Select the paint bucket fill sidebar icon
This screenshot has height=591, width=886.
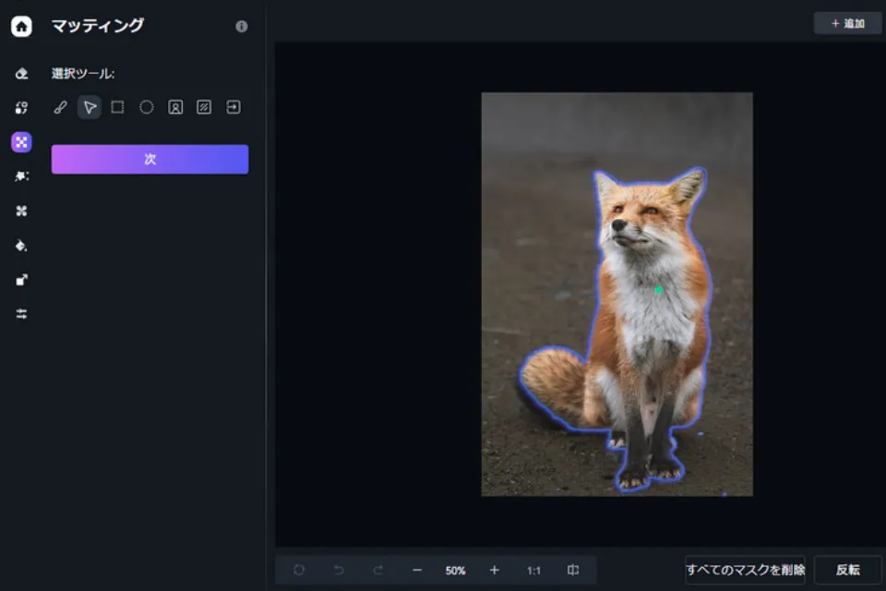point(21,246)
